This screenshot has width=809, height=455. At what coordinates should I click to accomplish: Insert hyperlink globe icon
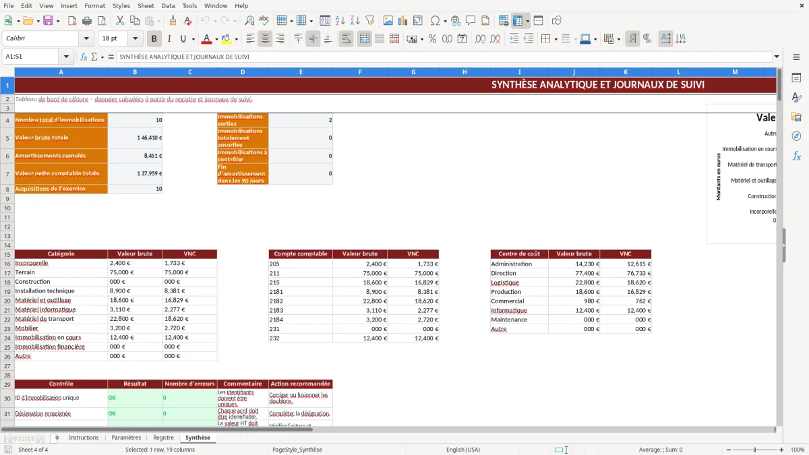[456, 21]
